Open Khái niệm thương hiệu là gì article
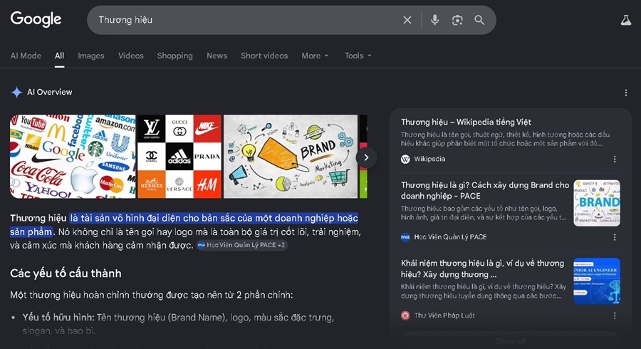641x349 pixels. [482, 269]
